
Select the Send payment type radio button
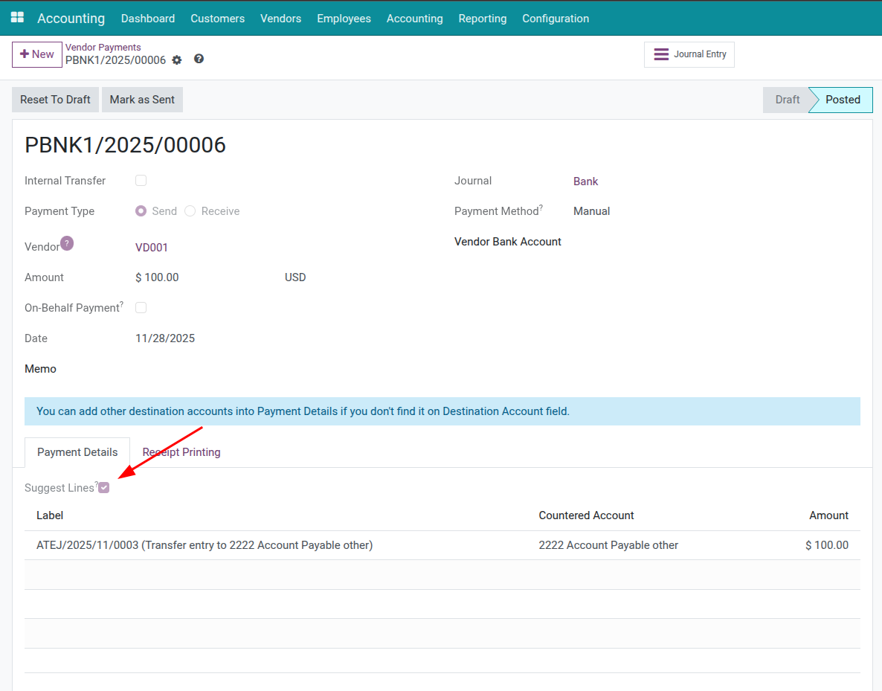141,211
